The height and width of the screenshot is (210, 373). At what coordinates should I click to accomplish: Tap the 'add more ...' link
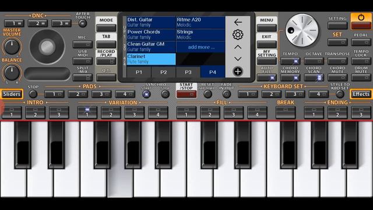pyautogui.click(x=201, y=47)
